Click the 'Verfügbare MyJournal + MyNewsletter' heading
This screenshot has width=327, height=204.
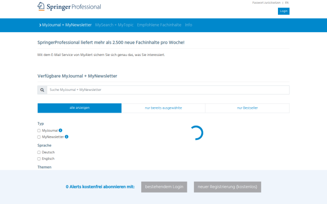click(x=77, y=76)
